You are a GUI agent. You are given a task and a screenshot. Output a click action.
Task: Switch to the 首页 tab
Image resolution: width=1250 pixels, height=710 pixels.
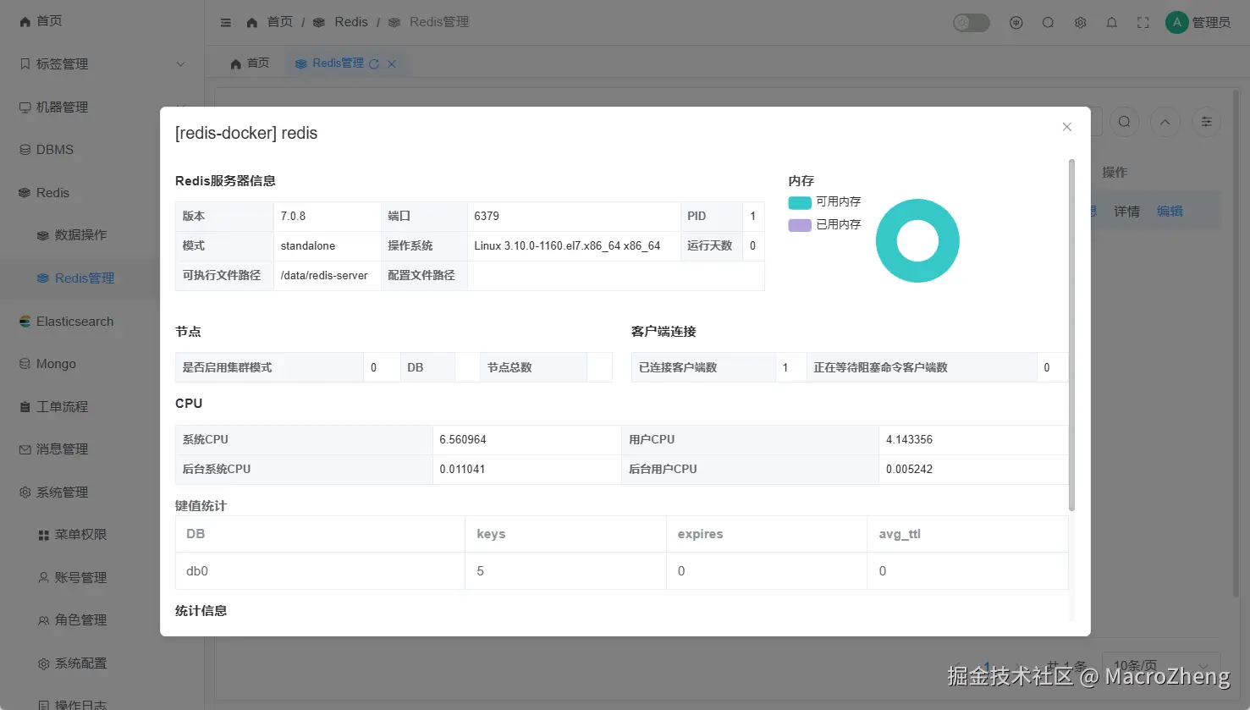tap(251, 63)
